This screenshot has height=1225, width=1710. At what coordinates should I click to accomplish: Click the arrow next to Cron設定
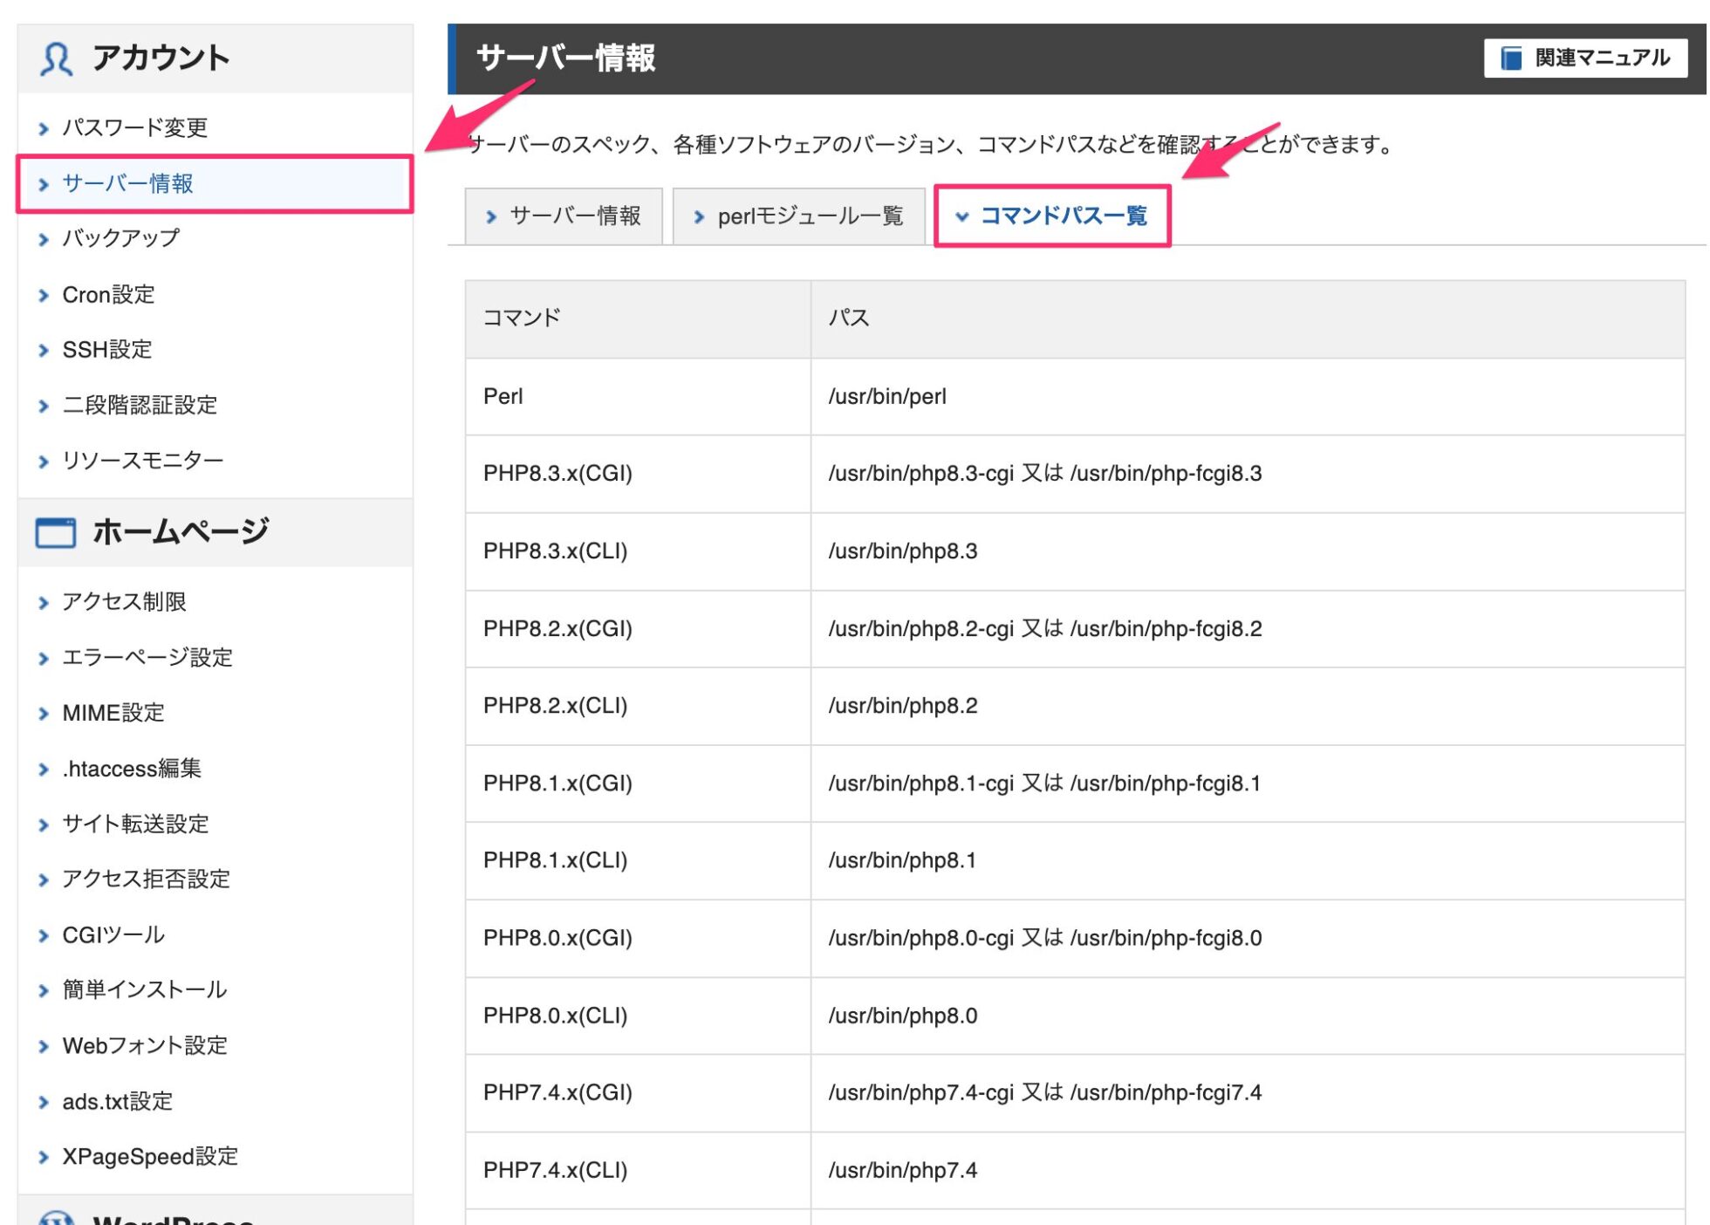[44, 296]
